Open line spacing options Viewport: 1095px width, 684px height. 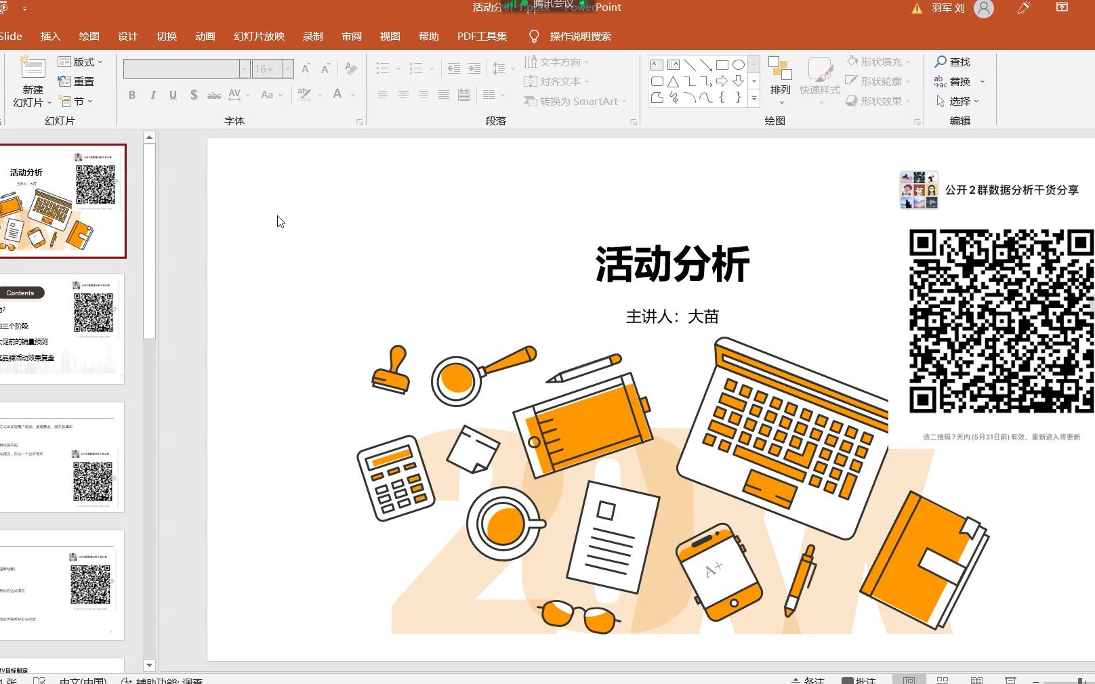(503, 68)
